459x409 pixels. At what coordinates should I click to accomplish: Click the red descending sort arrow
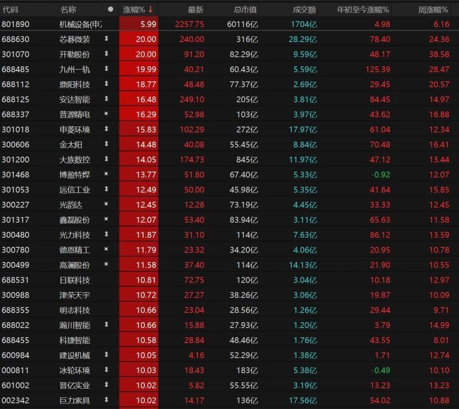click(150, 9)
